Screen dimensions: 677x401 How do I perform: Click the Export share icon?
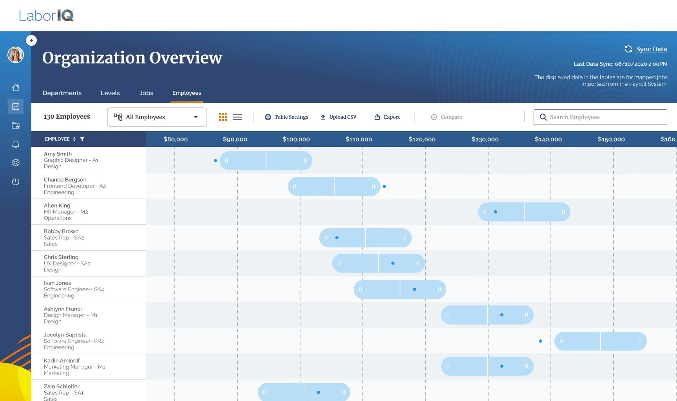[x=377, y=117]
